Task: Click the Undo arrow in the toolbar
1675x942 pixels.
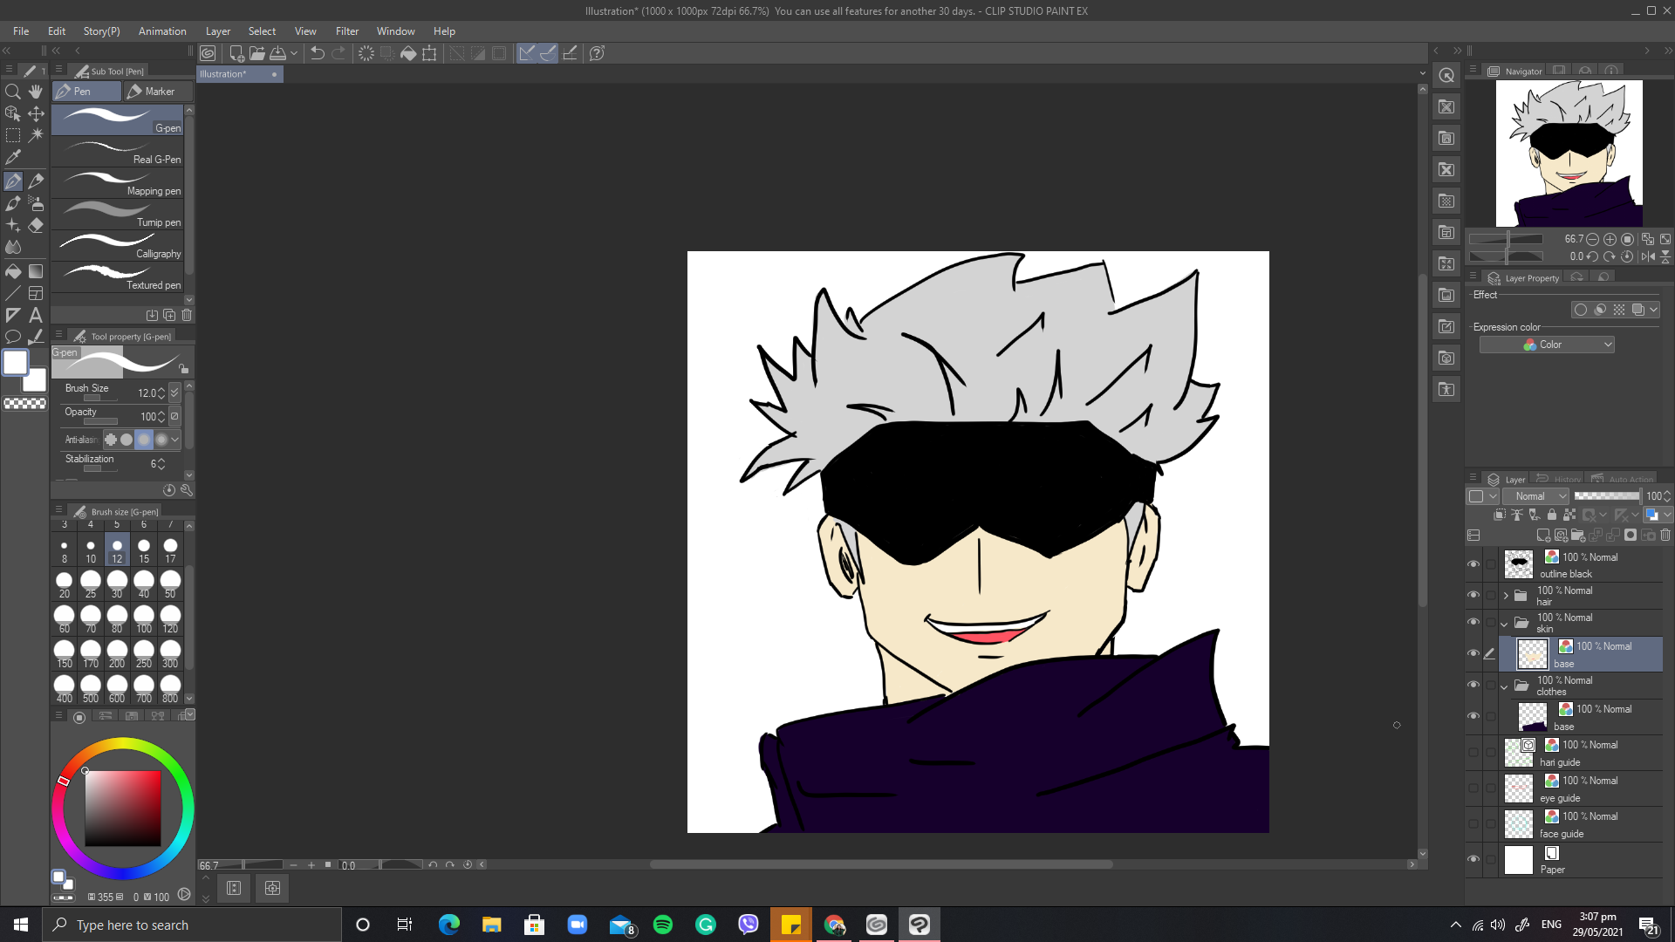Action: tap(318, 53)
